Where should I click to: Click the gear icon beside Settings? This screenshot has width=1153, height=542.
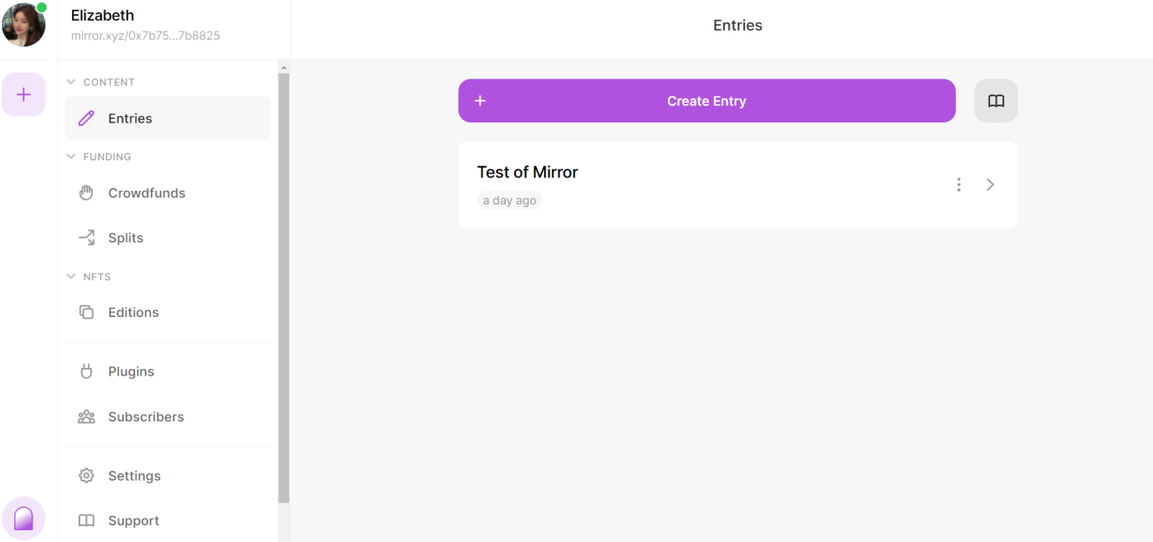click(x=86, y=475)
